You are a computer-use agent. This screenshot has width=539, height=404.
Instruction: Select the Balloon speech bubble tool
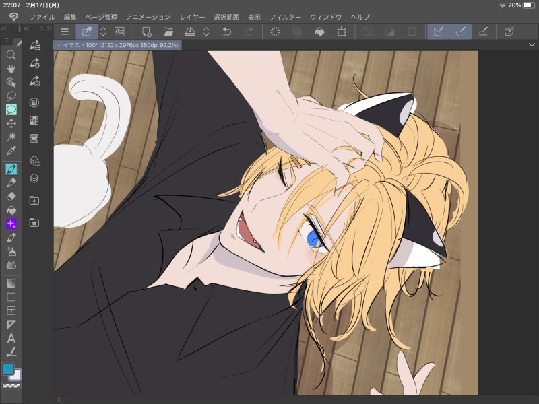(x=11, y=110)
